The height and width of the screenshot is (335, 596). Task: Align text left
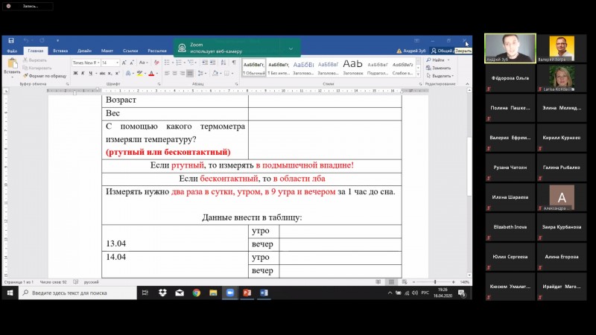coord(167,73)
